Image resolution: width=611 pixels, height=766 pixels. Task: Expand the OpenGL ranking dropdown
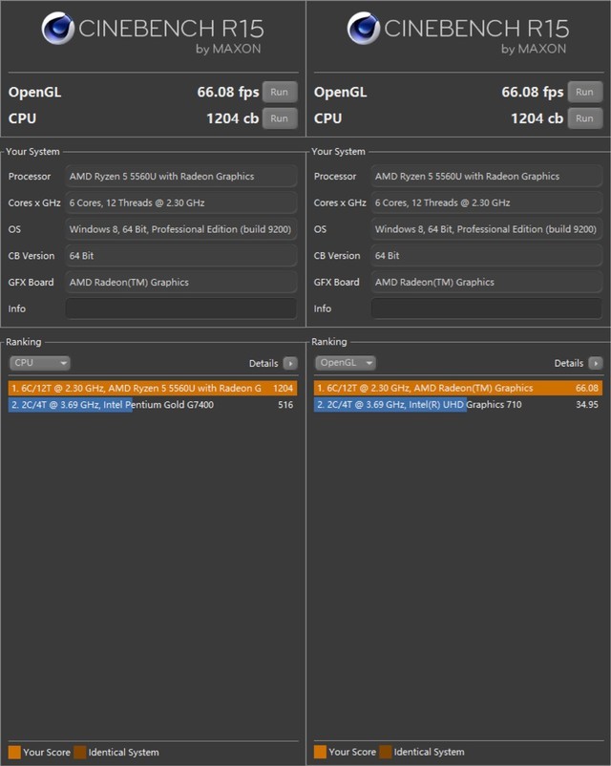[346, 363]
